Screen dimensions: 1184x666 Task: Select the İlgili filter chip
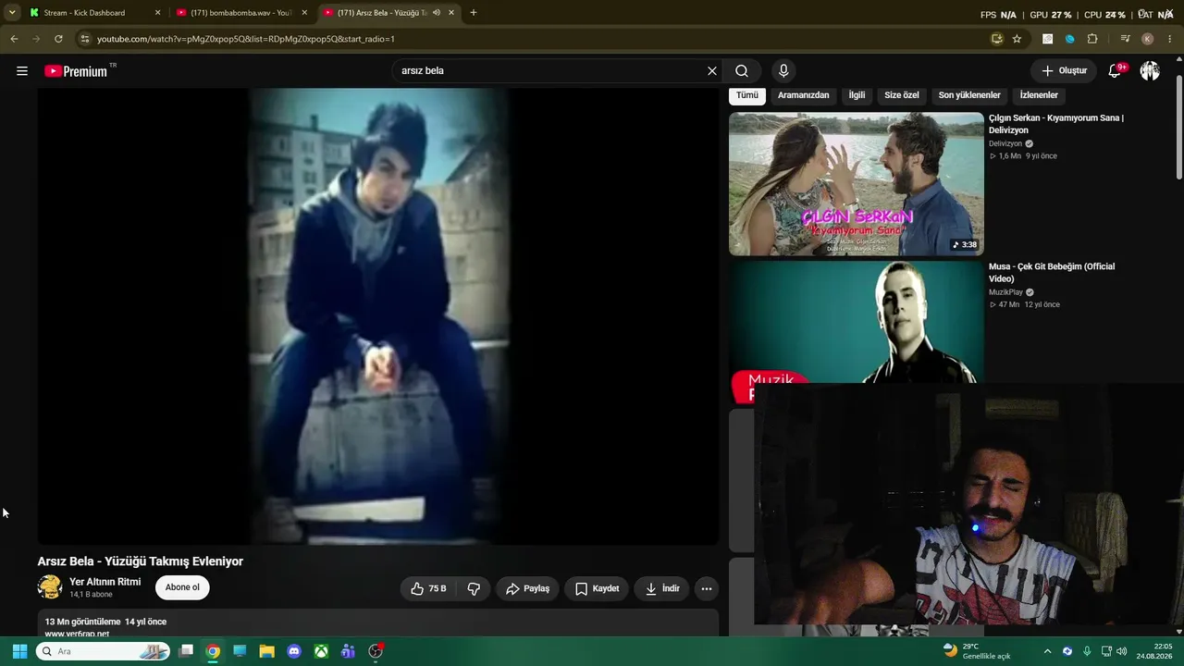(x=857, y=95)
